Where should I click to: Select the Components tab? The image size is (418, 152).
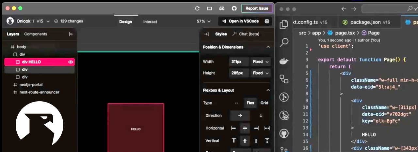[36, 34]
